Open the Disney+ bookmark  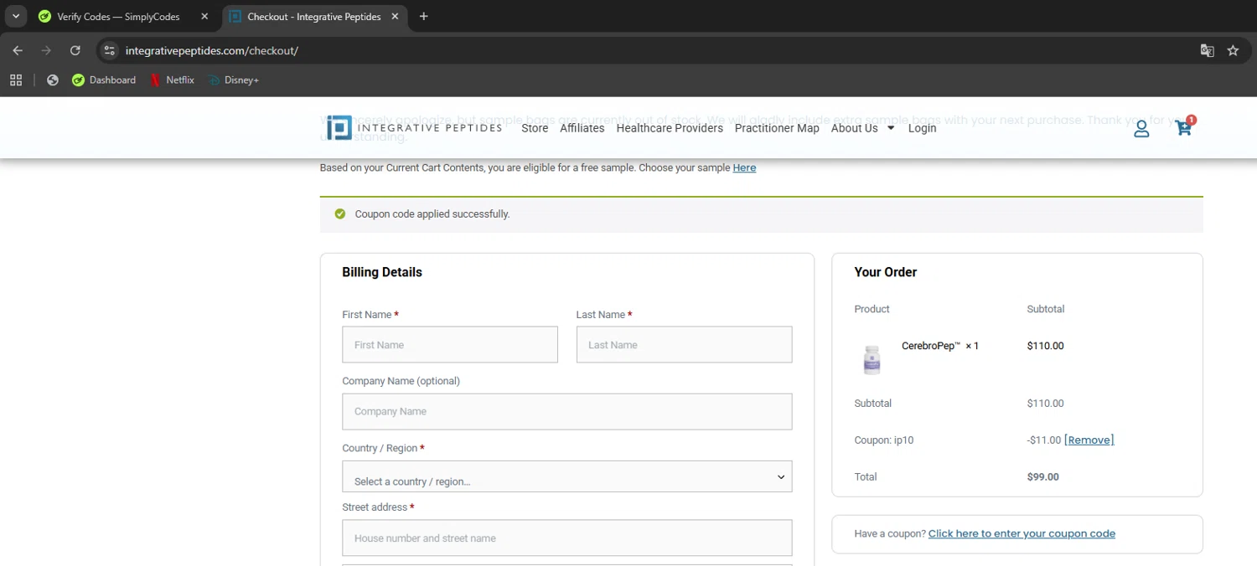point(234,80)
